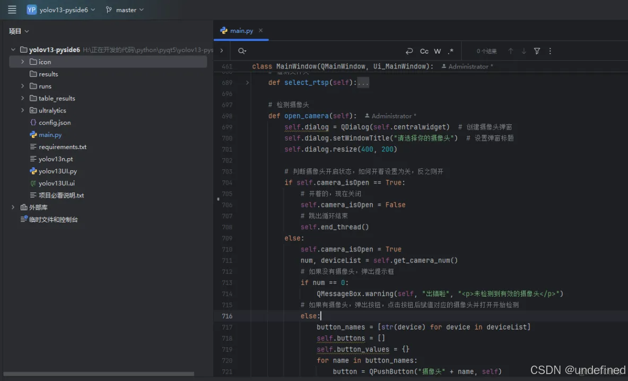Click the icon folder's folder icon
This screenshot has height=381, width=628.
pyautogui.click(x=33, y=62)
